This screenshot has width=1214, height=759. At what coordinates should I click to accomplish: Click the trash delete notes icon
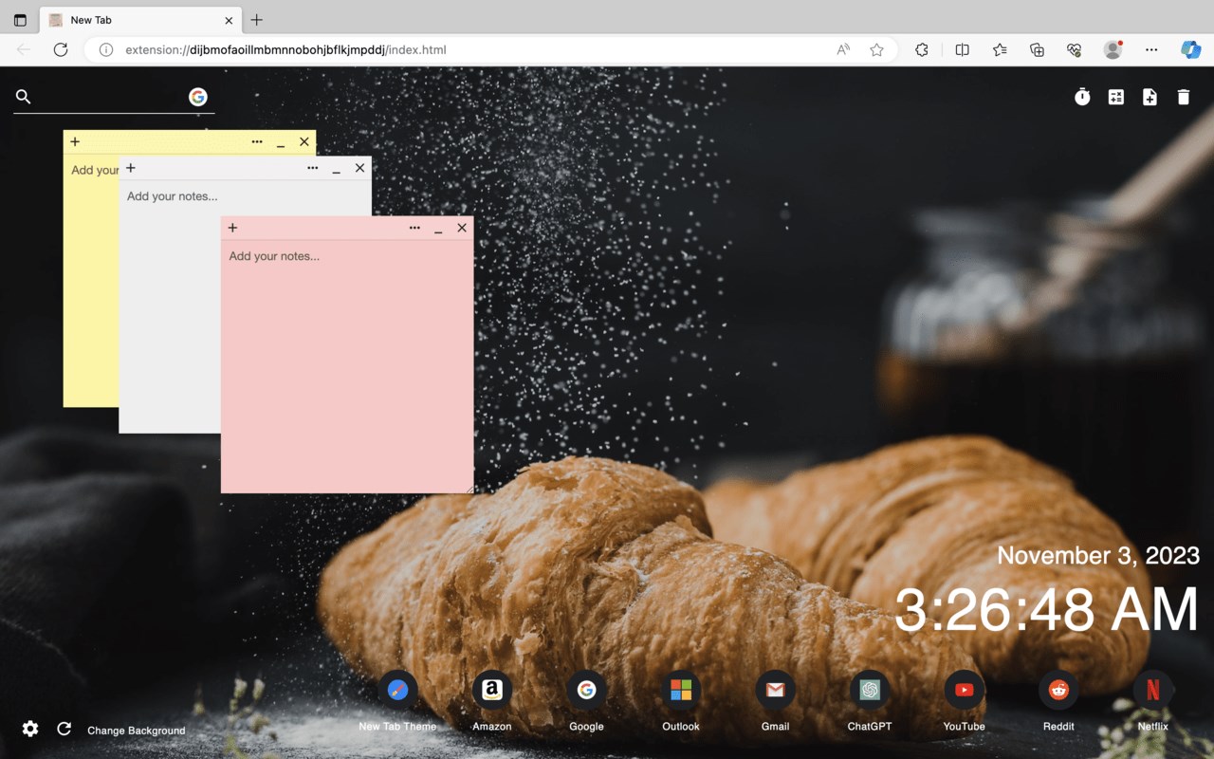tap(1184, 97)
